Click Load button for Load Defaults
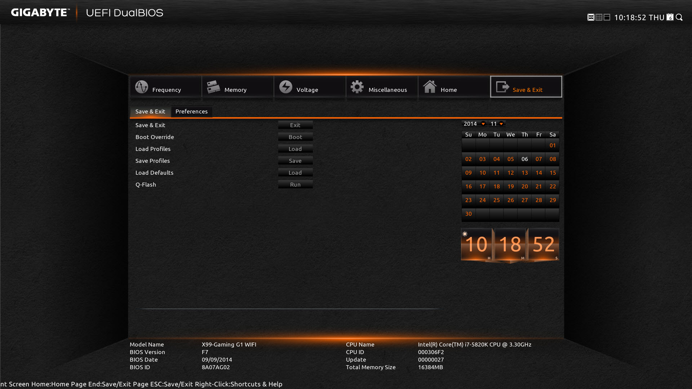Image resolution: width=692 pixels, height=389 pixels. coord(295,173)
